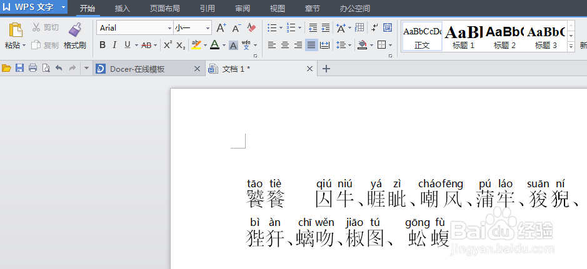Screen dimensions: 587x269
Task: Select the Format Painter (格式刷) brush
Action: [75, 30]
